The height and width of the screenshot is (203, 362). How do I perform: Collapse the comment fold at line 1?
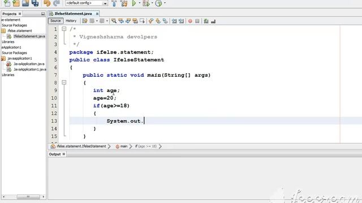64,29
